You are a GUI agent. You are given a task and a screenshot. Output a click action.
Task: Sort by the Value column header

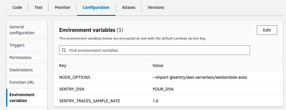[x=158, y=65]
